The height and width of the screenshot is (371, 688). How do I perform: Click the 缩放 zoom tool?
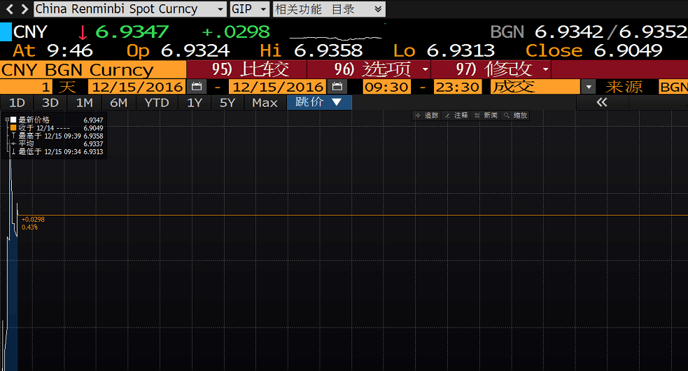point(516,115)
